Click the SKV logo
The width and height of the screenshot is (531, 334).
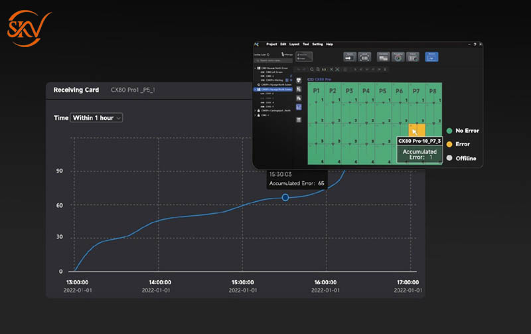tap(27, 29)
